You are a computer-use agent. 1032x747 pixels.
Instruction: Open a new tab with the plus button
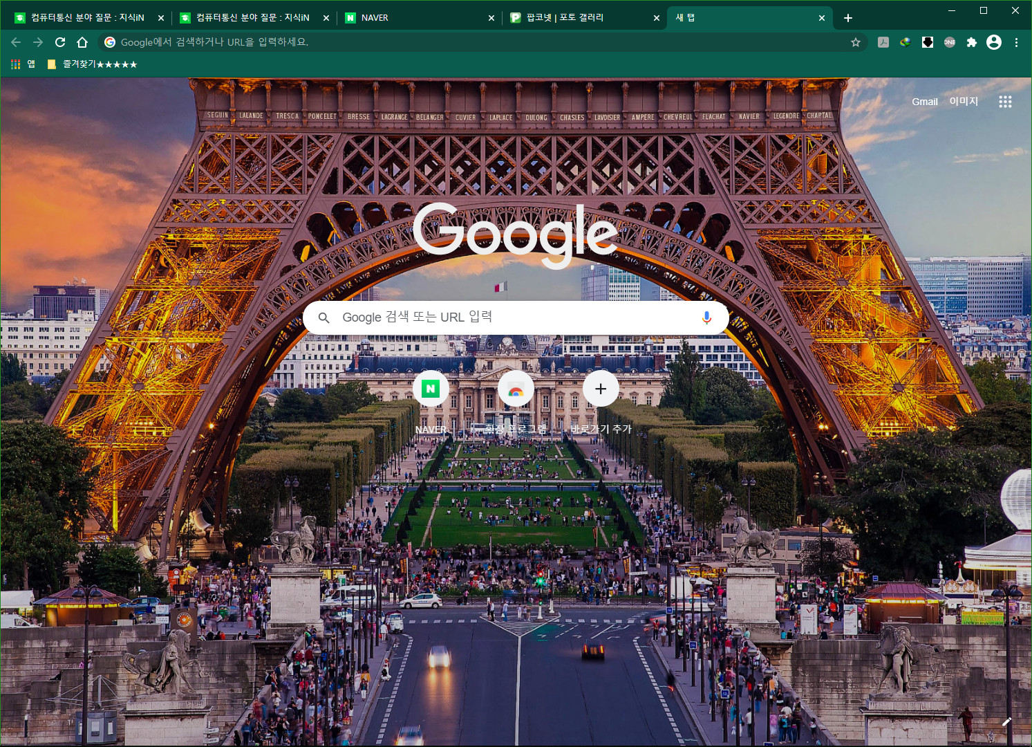[x=848, y=18]
